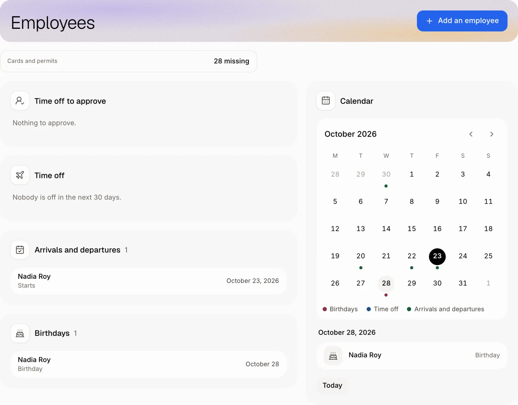Screen dimensions: 518x405
Task: Select October 22 in the calendar
Action: [x=411, y=256]
